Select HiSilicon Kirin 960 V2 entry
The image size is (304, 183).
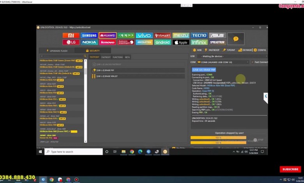pos(53,112)
